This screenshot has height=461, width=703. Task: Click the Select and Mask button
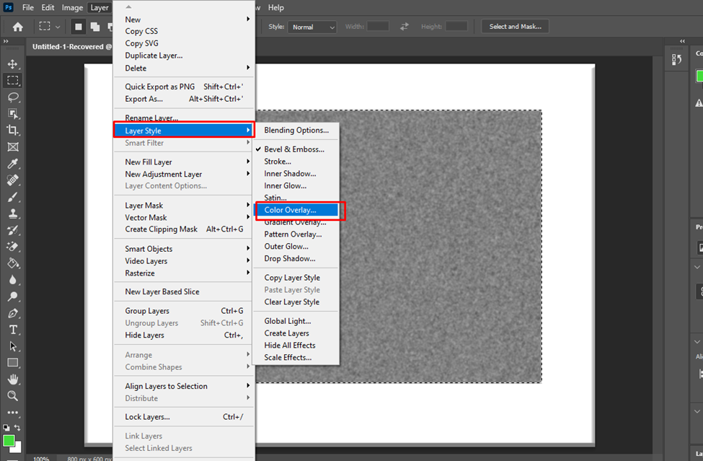click(x=515, y=27)
